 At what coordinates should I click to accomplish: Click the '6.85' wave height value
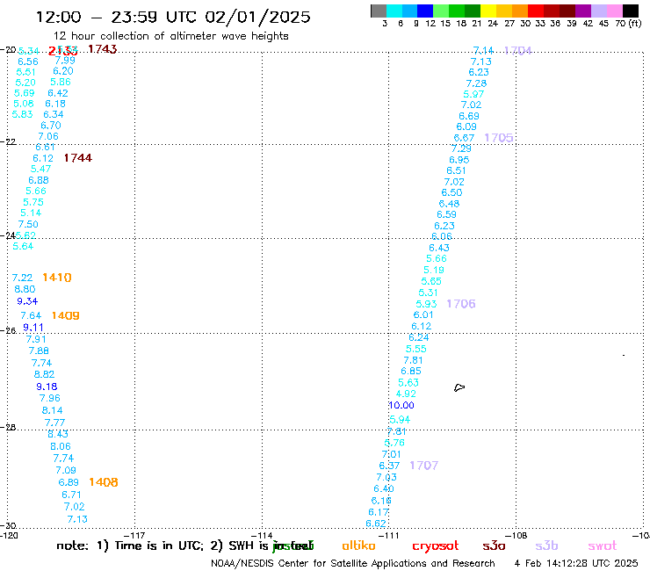(411, 371)
